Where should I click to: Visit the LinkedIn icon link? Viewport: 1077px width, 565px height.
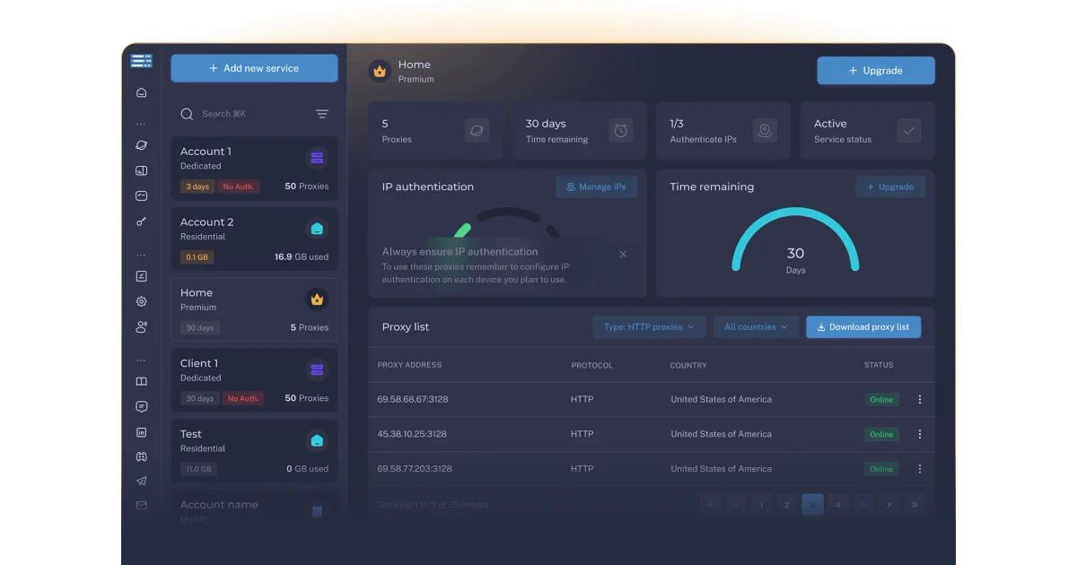pyautogui.click(x=141, y=432)
